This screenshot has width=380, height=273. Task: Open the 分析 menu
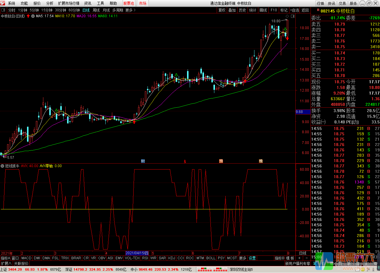[50, 4]
